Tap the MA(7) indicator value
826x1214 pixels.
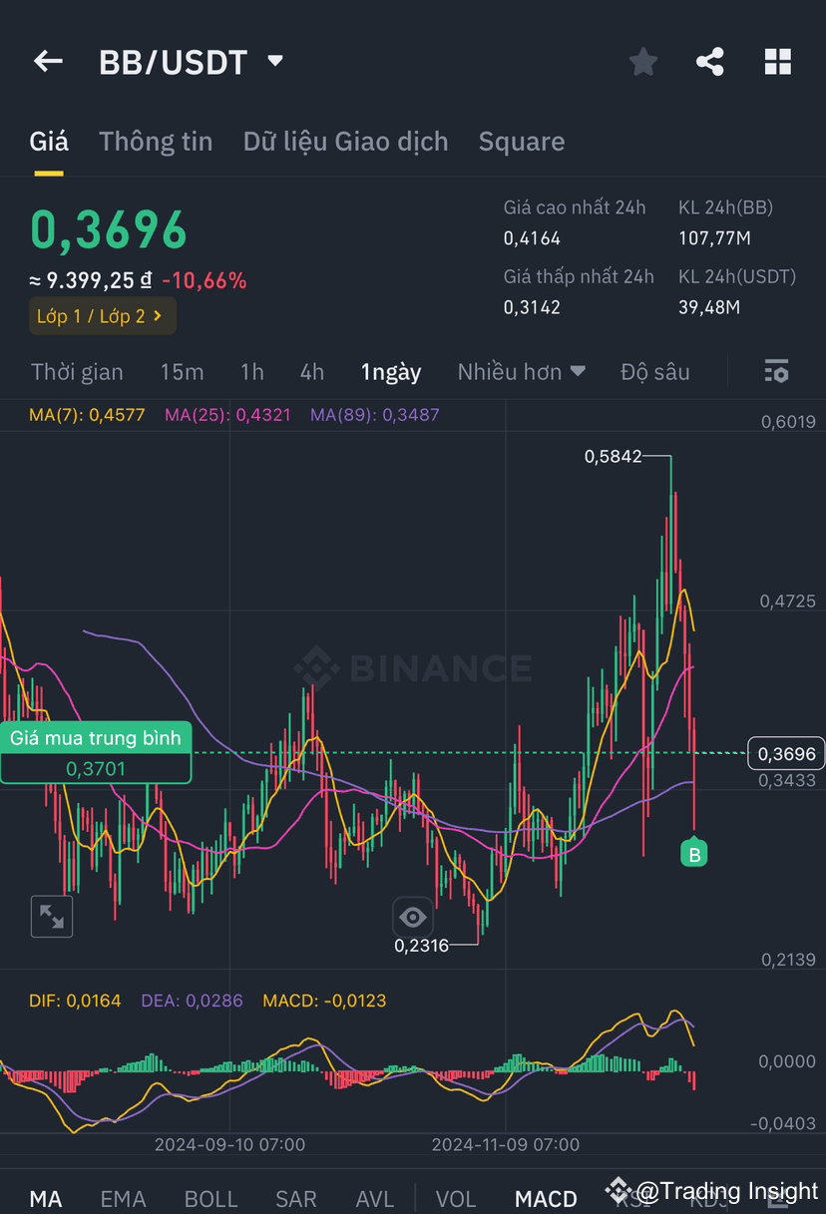tap(89, 414)
